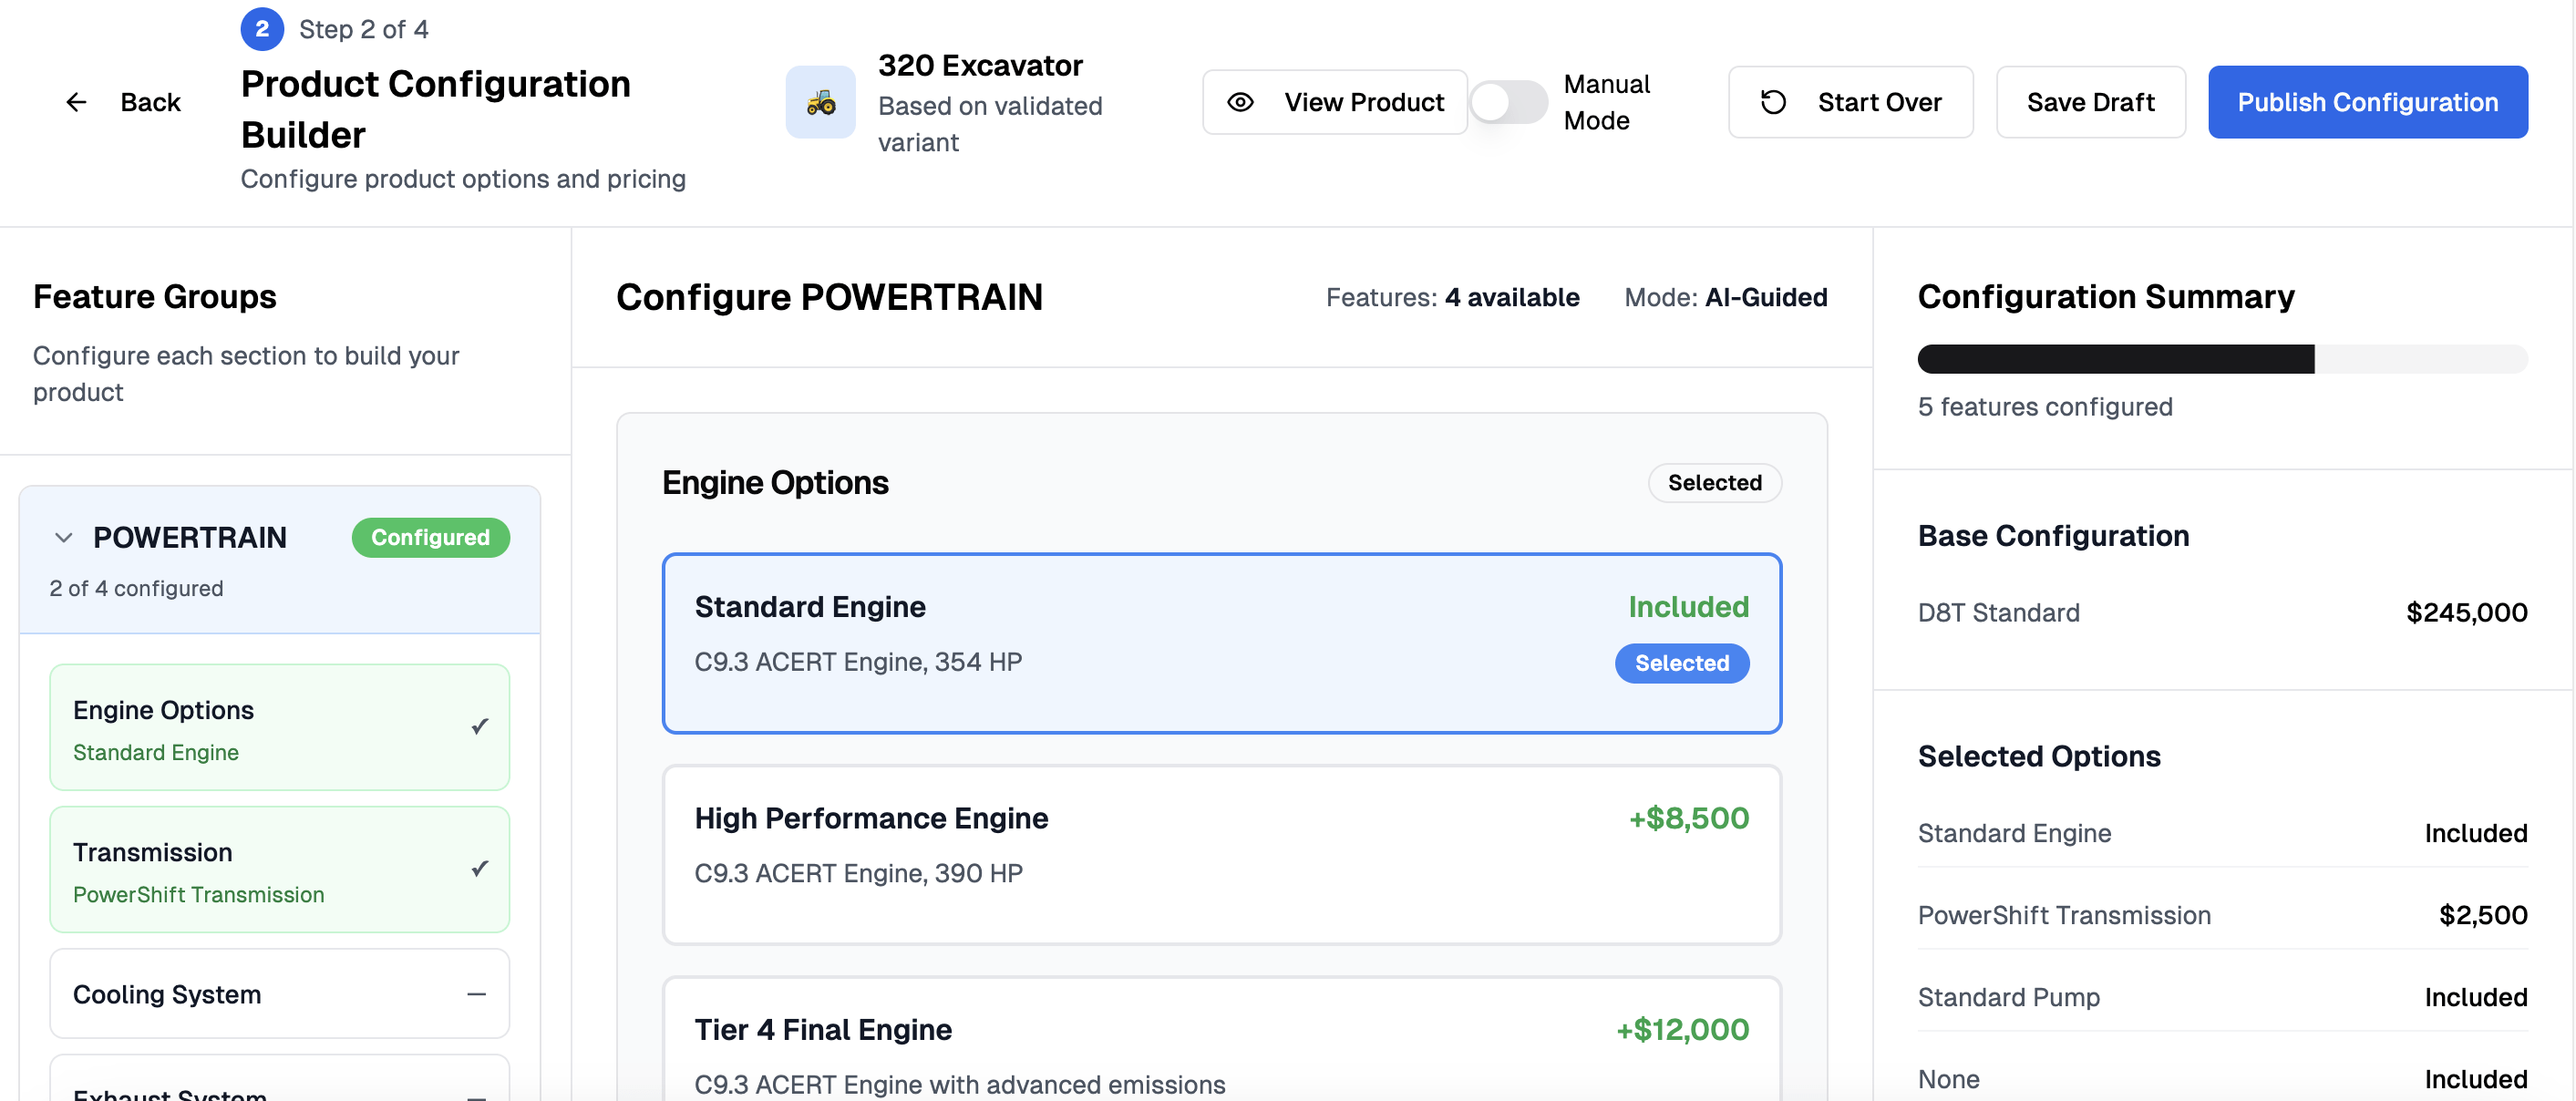Viewport: 2576px width, 1101px height.
Task: Collapse the POWERTRAIN group chevron
Action: [x=64, y=538]
